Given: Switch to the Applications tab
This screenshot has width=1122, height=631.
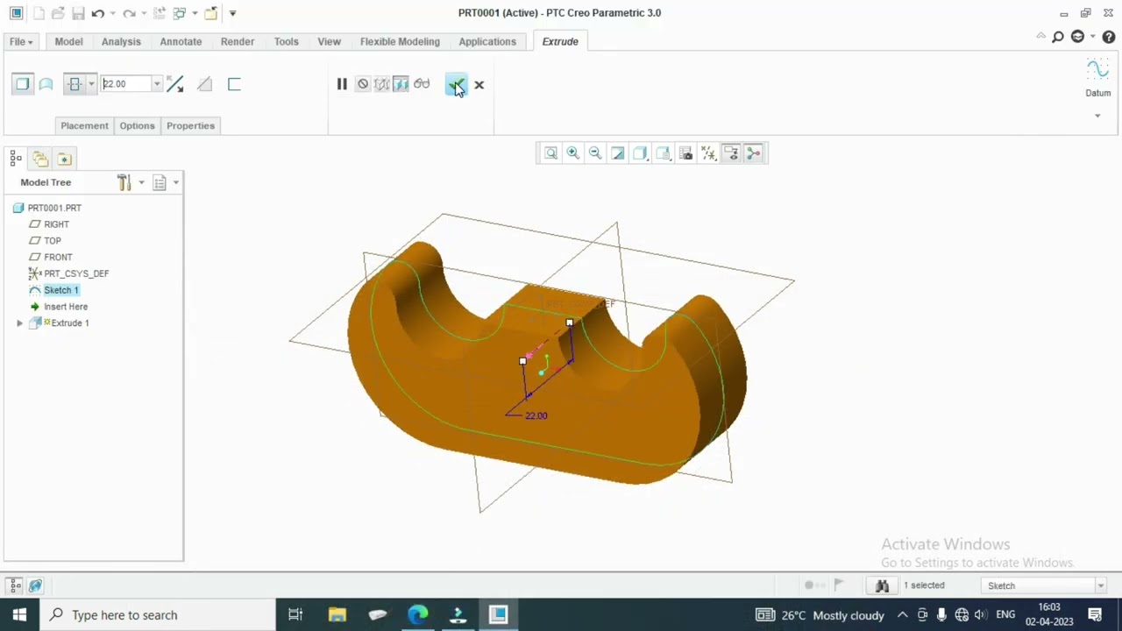Looking at the screenshot, I should pyautogui.click(x=487, y=41).
